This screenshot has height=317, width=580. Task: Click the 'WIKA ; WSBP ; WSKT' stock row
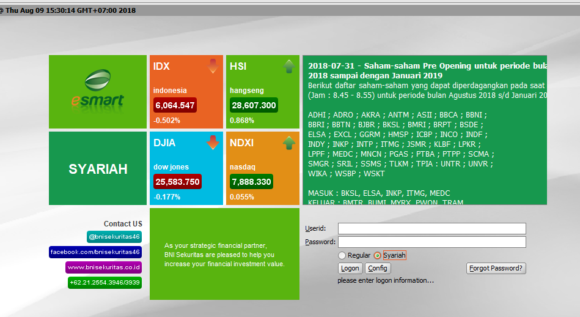346,174
